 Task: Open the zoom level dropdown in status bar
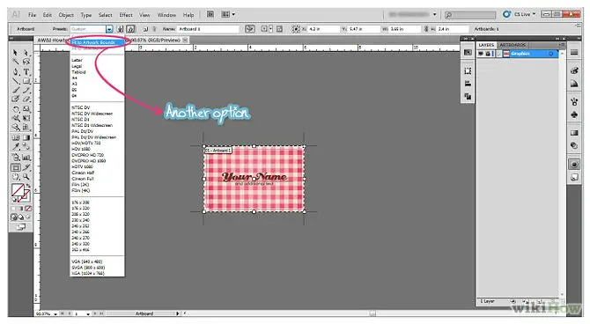tap(55, 313)
